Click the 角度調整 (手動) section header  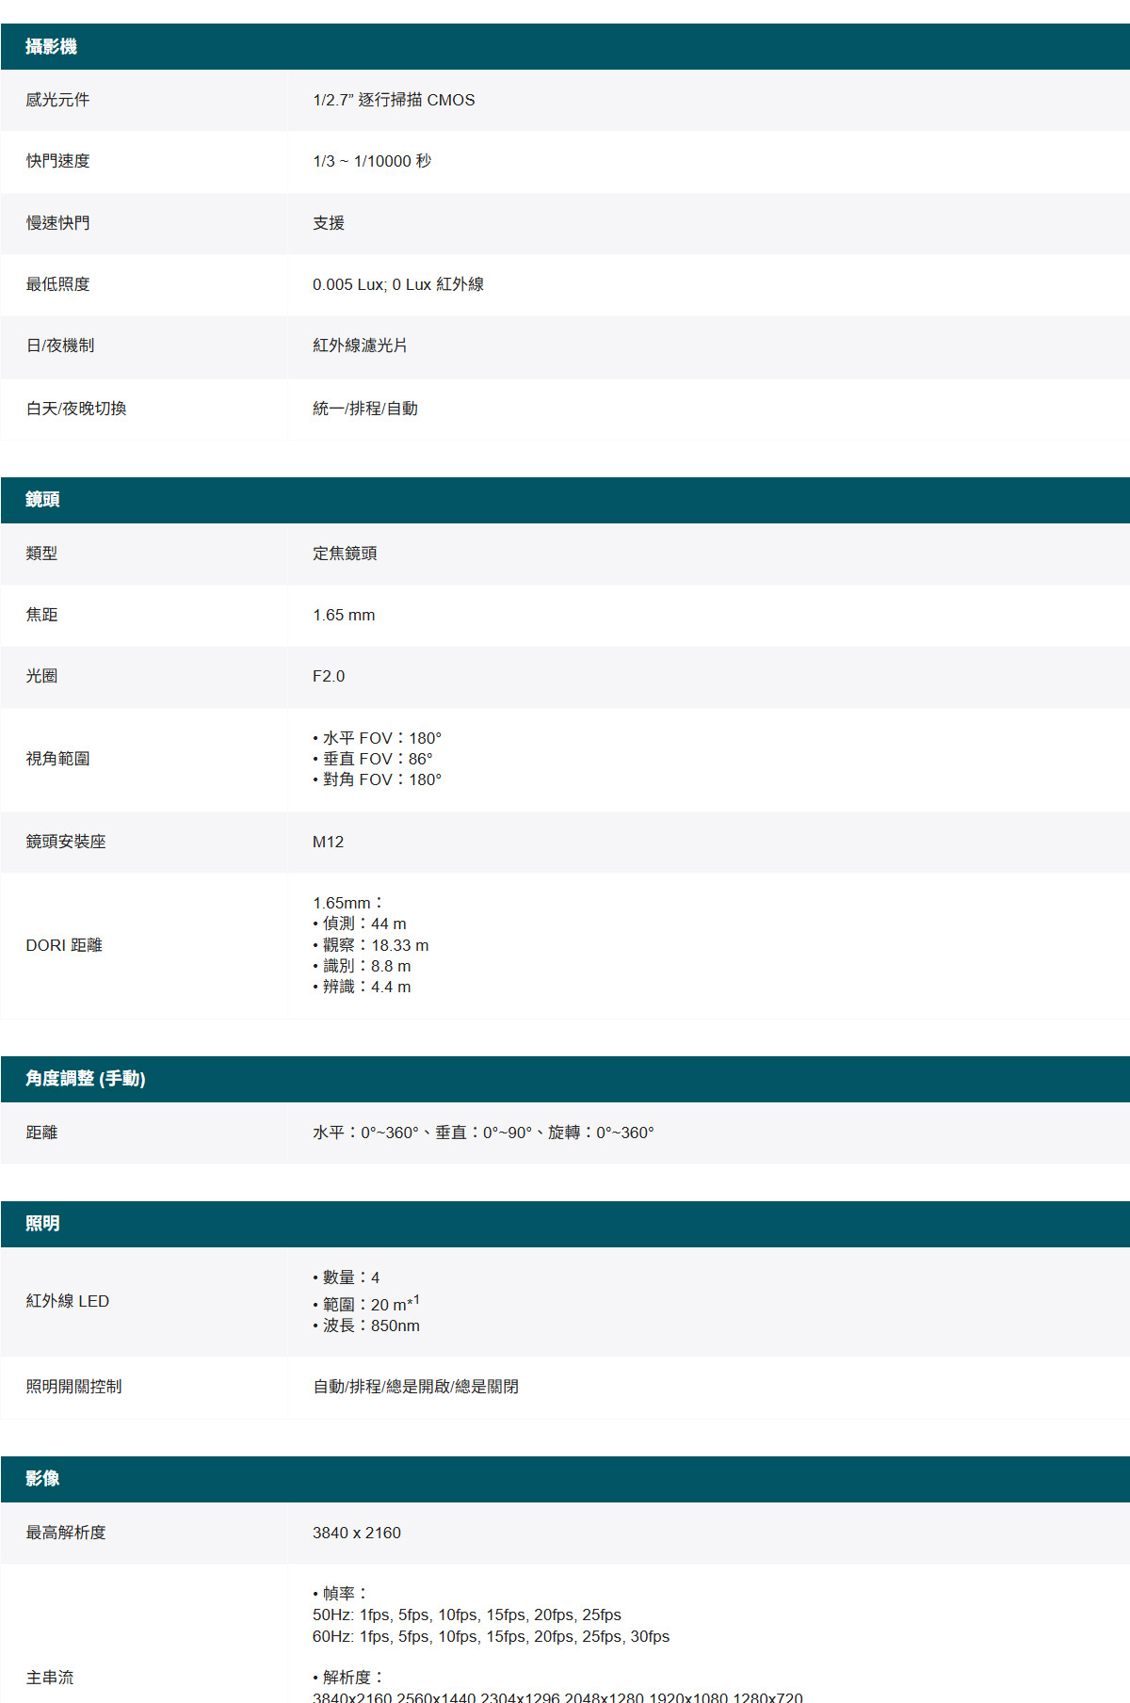(565, 1079)
